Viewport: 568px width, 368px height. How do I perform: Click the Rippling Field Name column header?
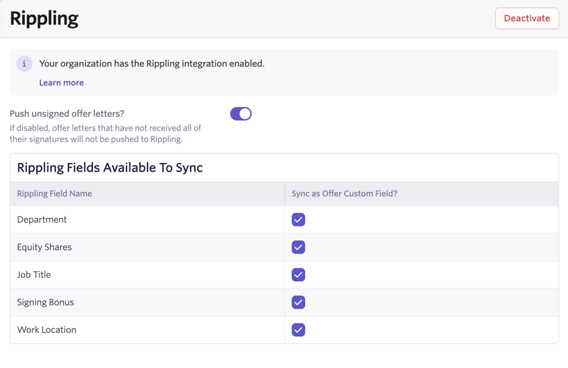pyautogui.click(x=55, y=194)
